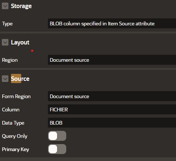176x161 pixels.
Task: Click the Form Region property label
Action: [16, 97]
